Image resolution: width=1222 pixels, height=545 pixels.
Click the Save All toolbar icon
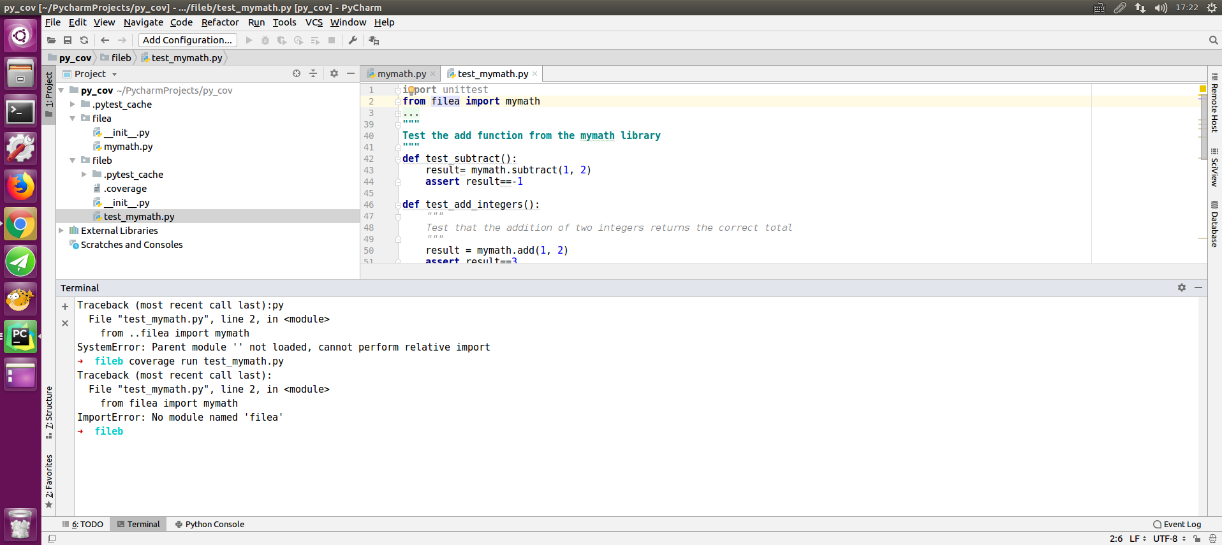68,40
